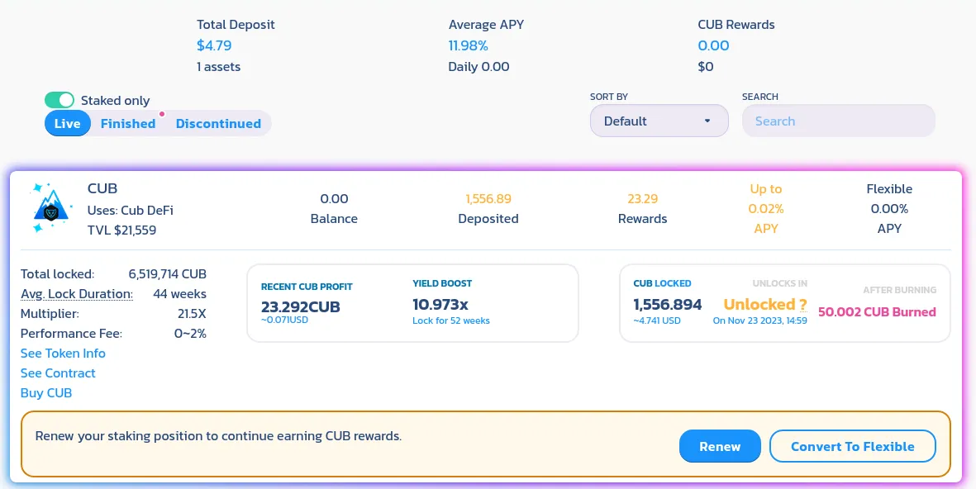The width and height of the screenshot is (976, 489).
Task: Click the CUB mountain token logo
Action: pos(52,208)
